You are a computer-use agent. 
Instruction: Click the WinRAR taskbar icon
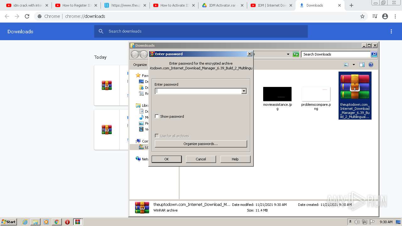pos(78,222)
